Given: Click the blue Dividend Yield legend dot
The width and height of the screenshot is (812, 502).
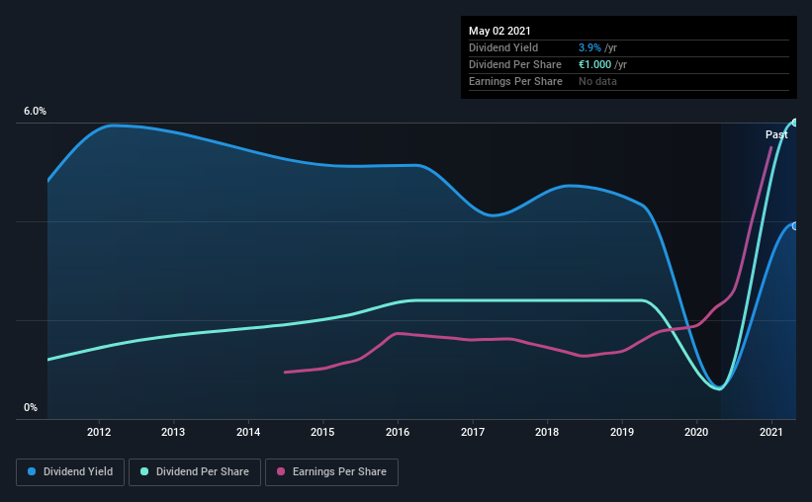Looking at the screenshot, I should click(32, 471).
